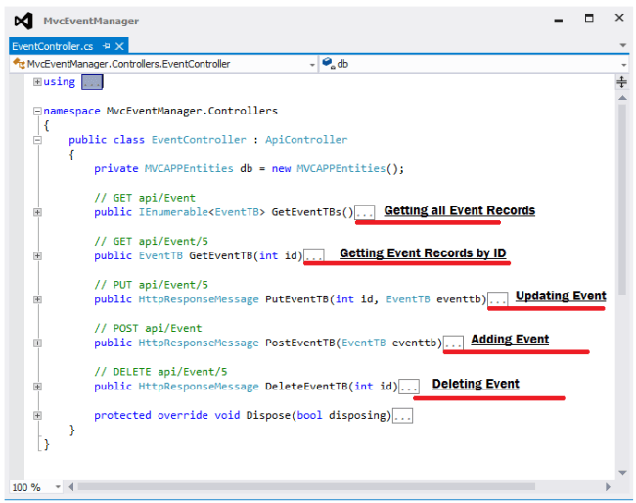Click the // DELETE api/Event/5 comment
The width and height of the screenshot is (636, 503).
click(x=160, y=372)
